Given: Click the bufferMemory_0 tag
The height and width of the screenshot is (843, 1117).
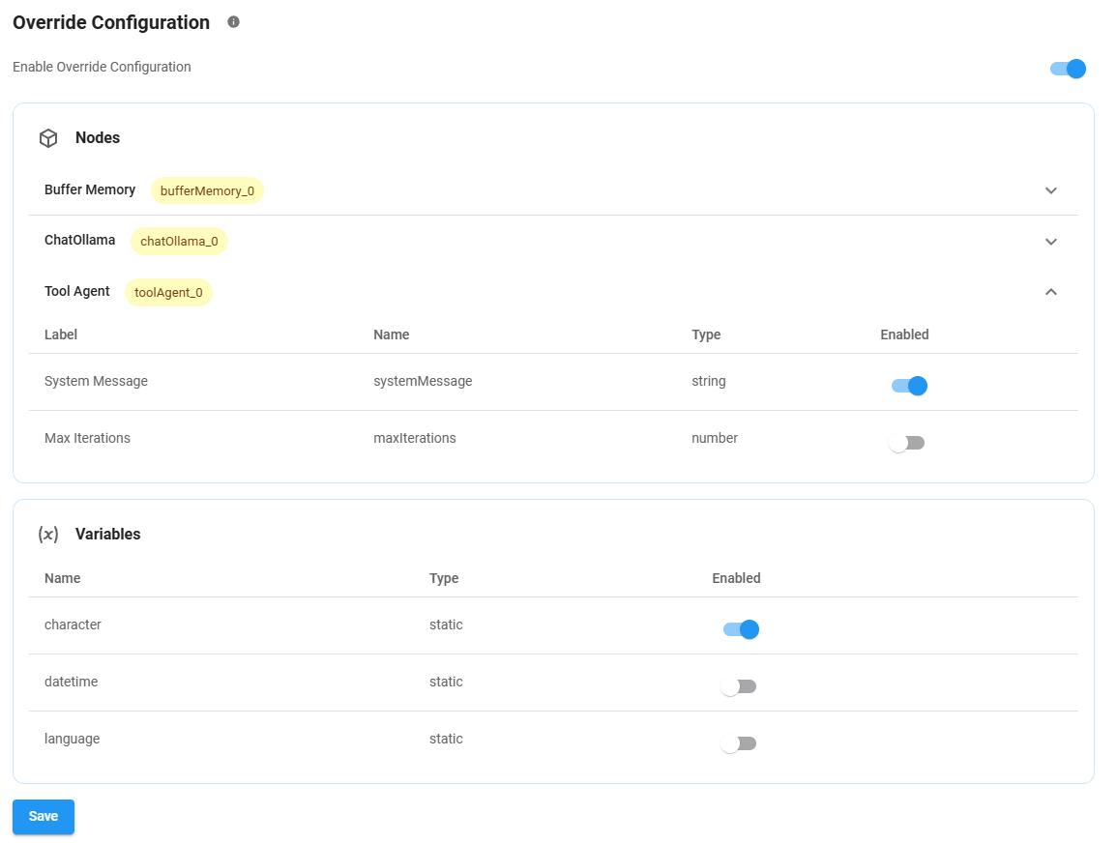Looking at the screenshot, I should pyautogui.click(x=207, y=191).
